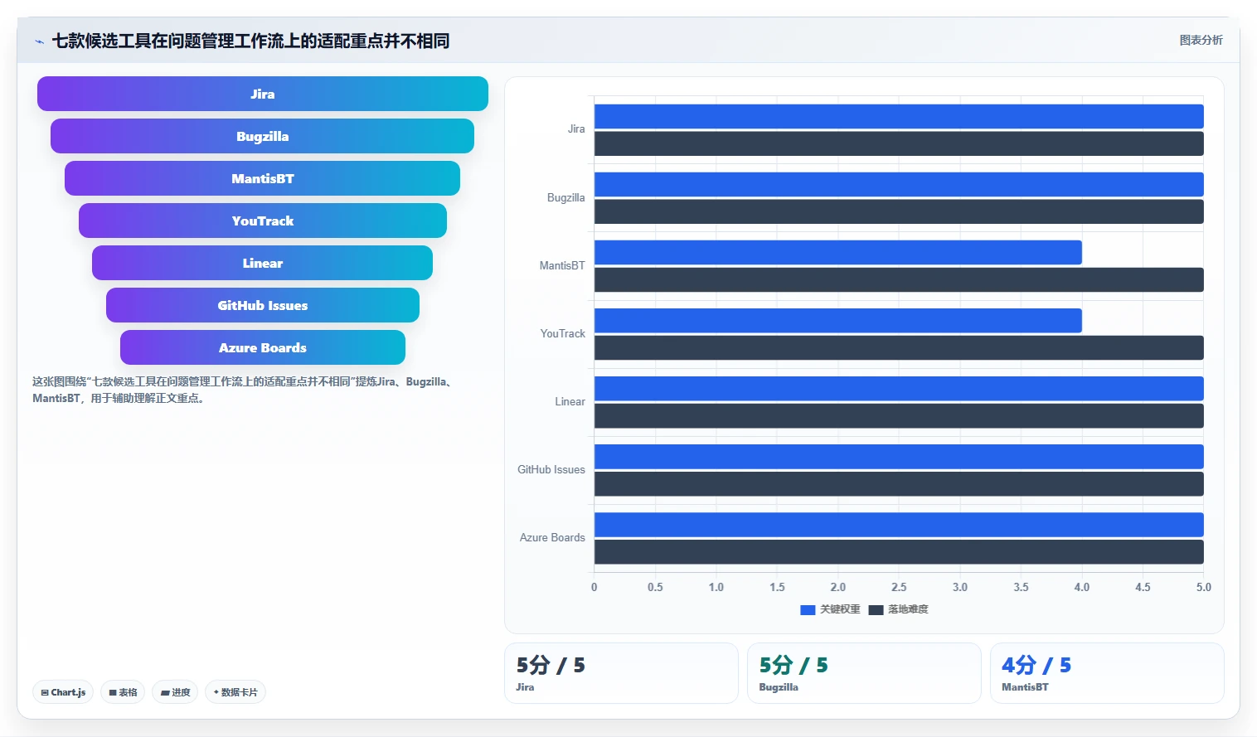Click the 1.0 tick on the x-axis
This screenshot has height=737, width=1257.
click(716, 587)
